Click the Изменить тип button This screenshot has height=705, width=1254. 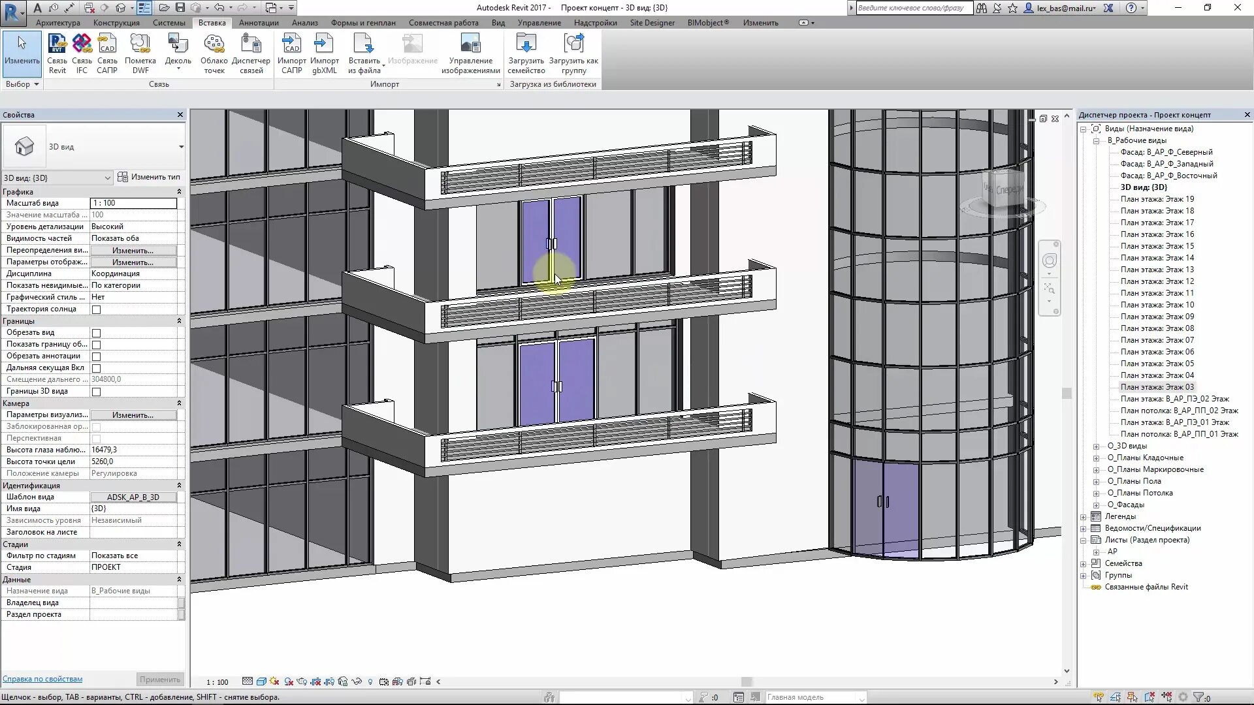point(149,177)
